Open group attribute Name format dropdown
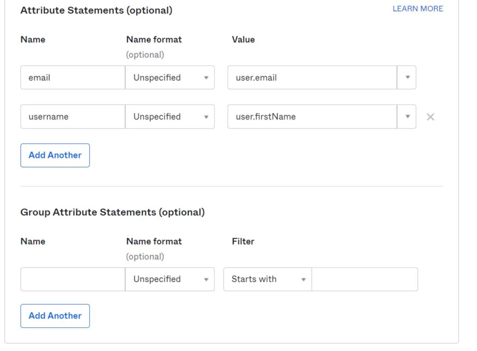This screenshot has height=351, width=477. [x=170, y=279]
